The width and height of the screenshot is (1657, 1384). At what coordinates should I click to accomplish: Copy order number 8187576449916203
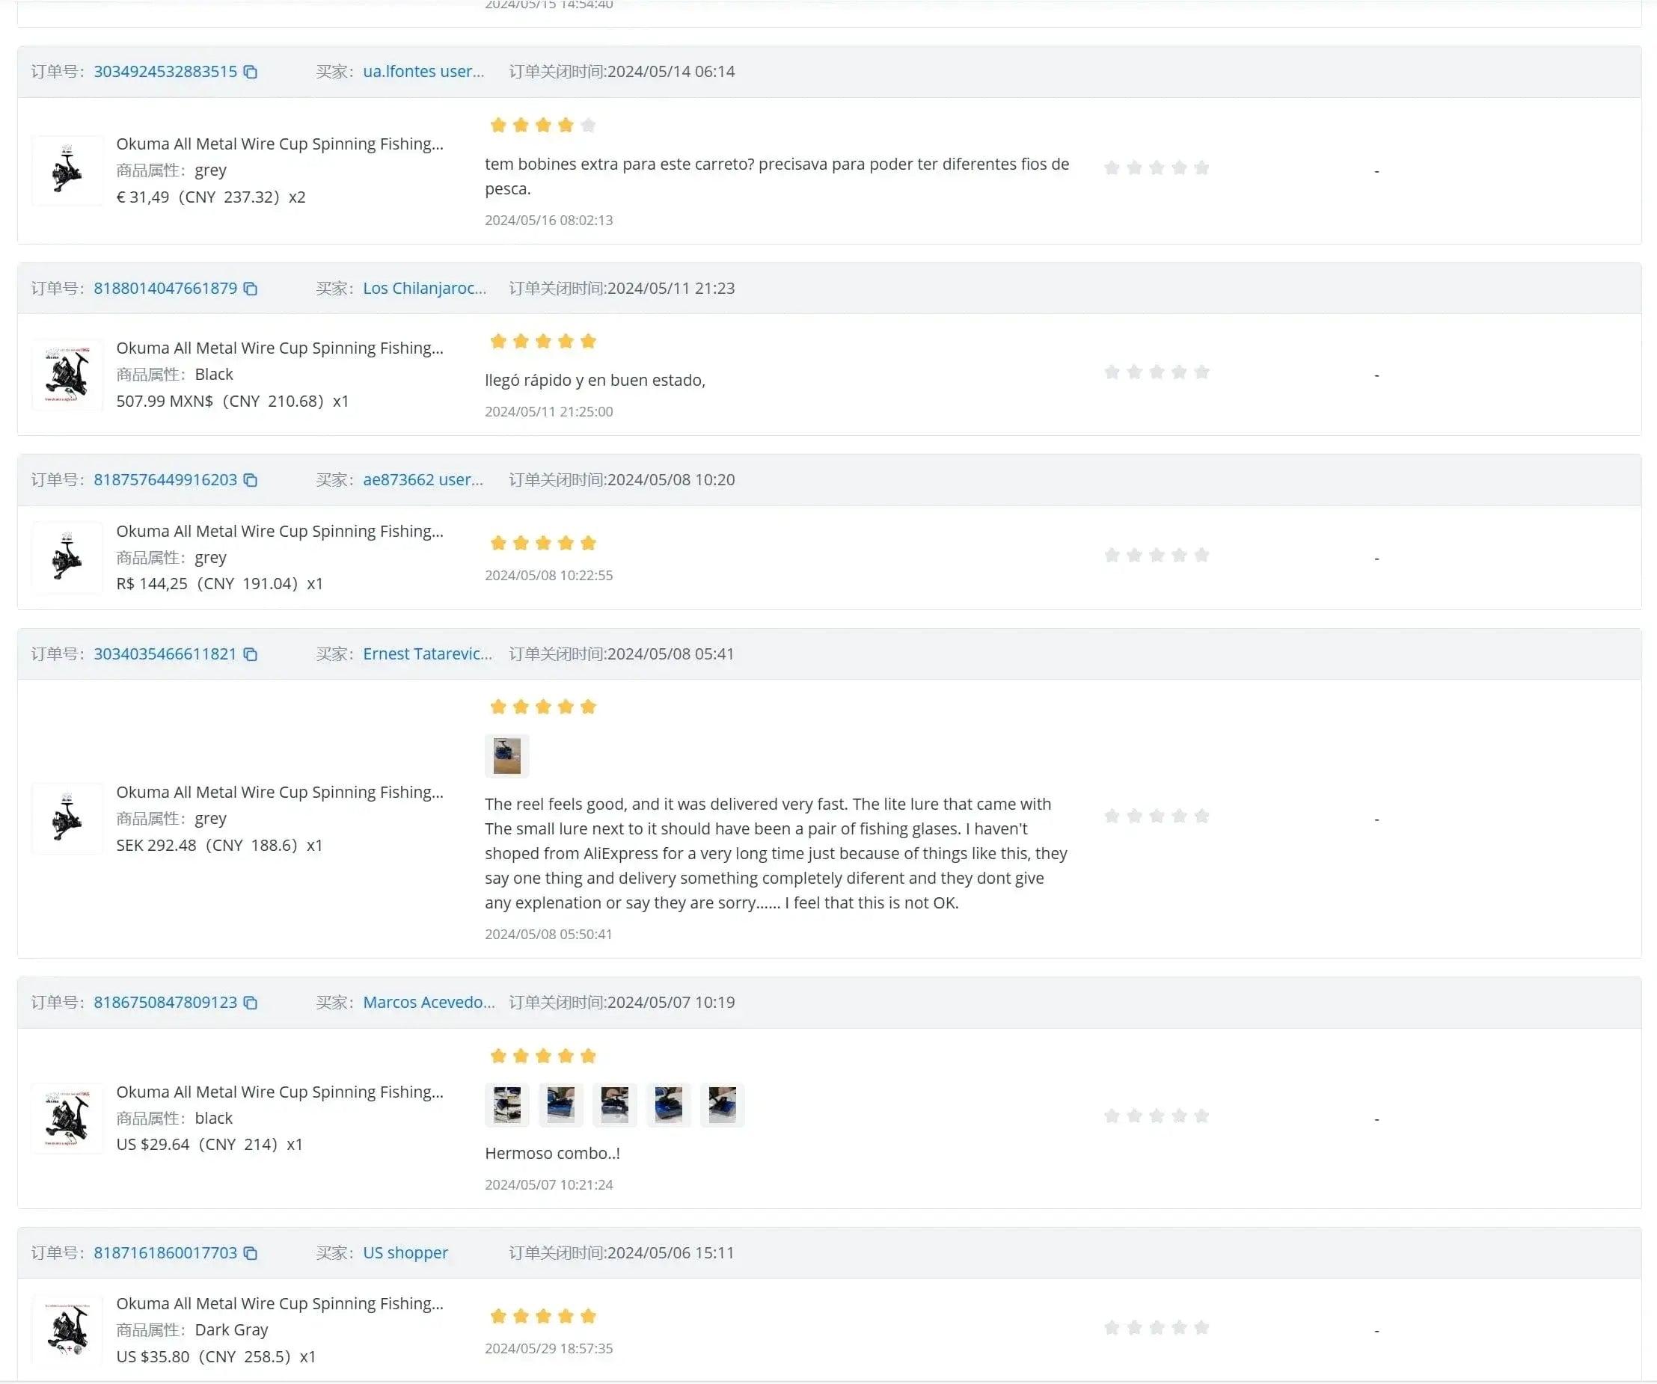250,480
